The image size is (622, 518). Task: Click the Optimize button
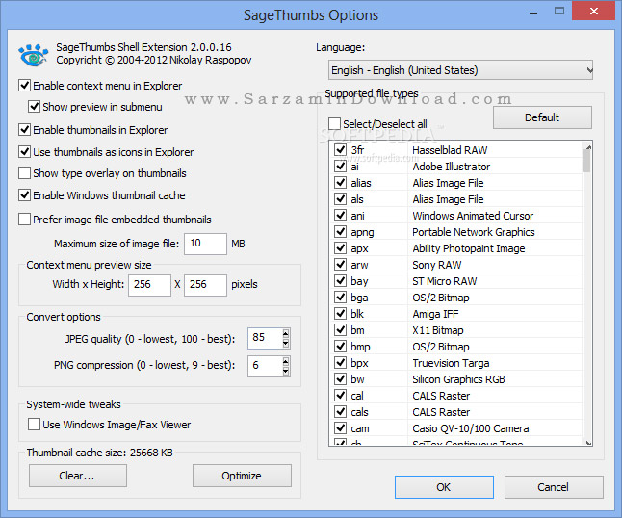pyautogui.click(x=242, y=476)
